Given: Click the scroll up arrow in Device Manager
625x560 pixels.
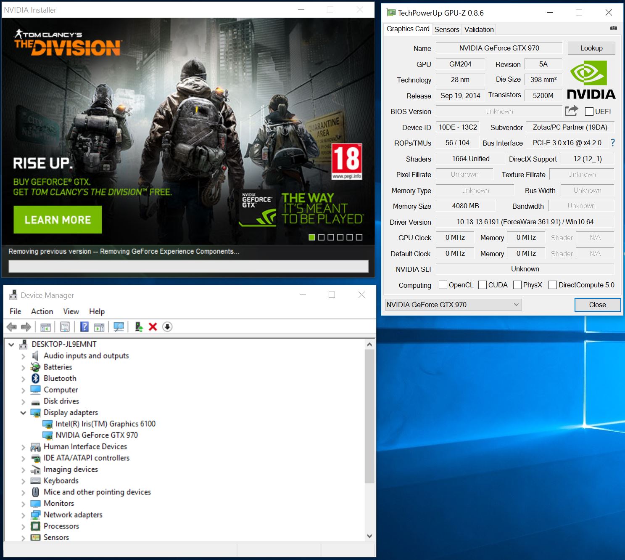Looking at the screenshot, I should pos(369,344).
